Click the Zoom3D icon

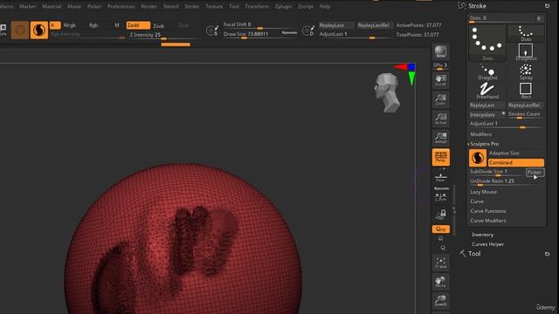440,301
